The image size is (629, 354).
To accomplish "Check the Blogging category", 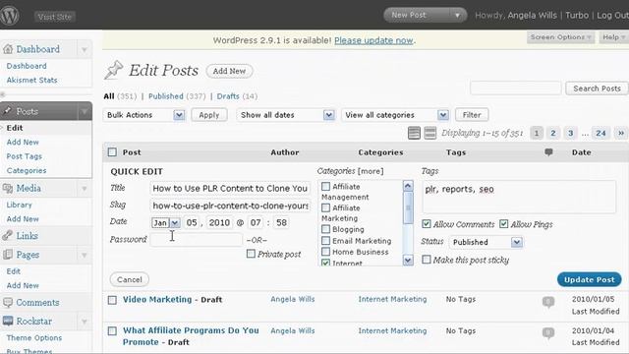I will [325, 229].
